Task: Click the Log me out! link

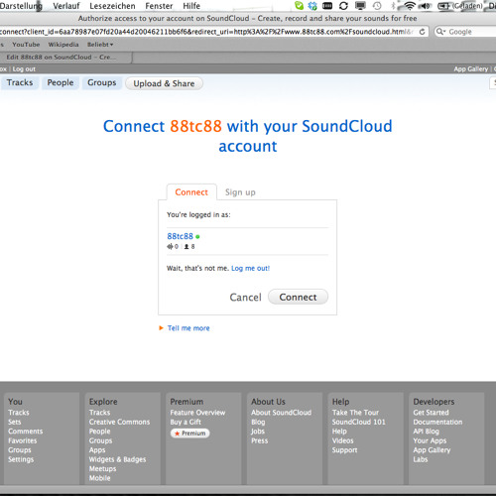Action: click(x=251, y=268)
